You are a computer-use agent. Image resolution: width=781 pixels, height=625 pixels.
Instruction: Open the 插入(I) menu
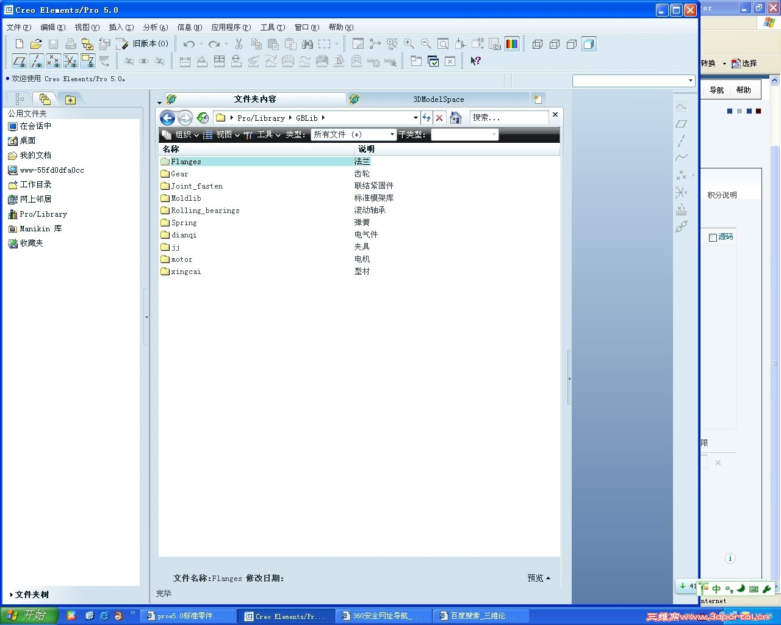click(x=121, y=27)
